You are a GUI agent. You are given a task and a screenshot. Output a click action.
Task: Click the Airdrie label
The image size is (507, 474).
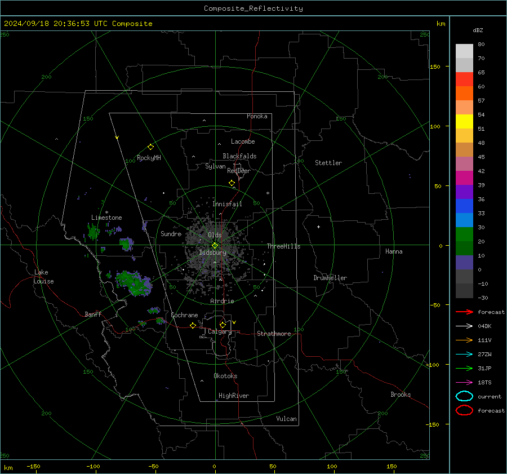[x=222, y=301]
